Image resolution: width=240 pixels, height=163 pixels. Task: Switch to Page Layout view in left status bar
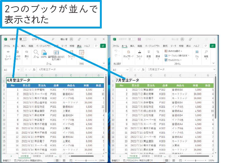64,161
